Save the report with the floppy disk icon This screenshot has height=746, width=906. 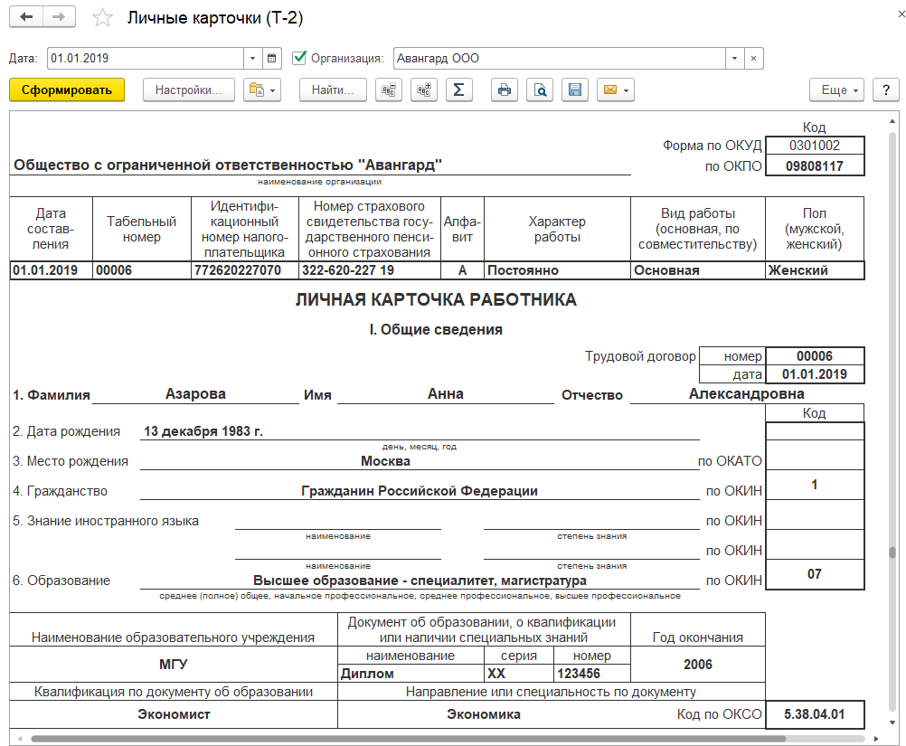tap(573, 90)
